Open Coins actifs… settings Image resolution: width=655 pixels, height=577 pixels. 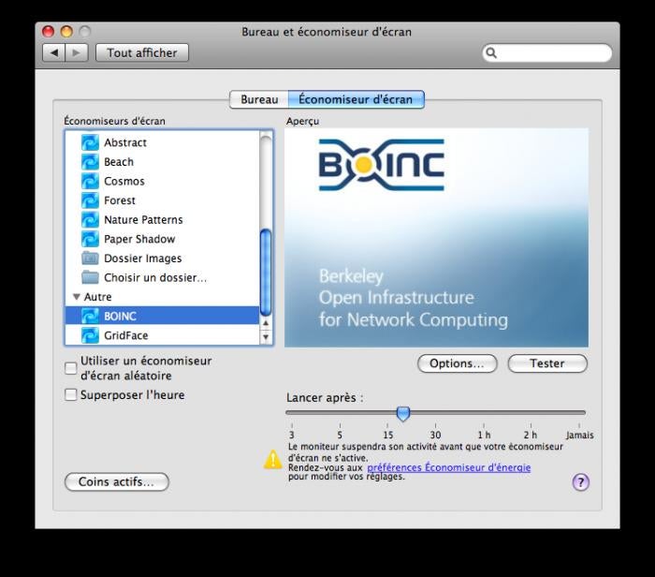pos(117,481)
